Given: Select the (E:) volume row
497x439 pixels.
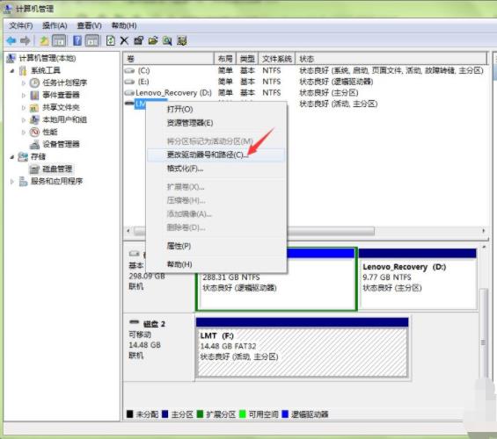Looking at the screenshot, I should (305, 82).
